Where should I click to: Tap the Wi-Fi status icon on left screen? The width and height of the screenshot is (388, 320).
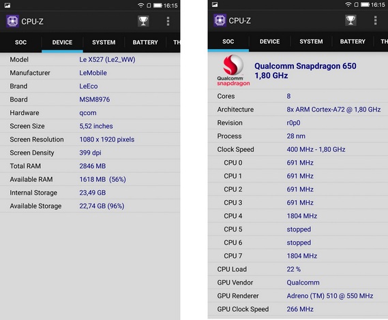pos(140,5)
